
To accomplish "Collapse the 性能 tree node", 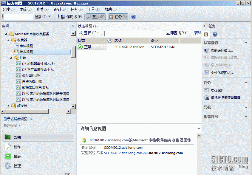I will click(x=11, y=58).
